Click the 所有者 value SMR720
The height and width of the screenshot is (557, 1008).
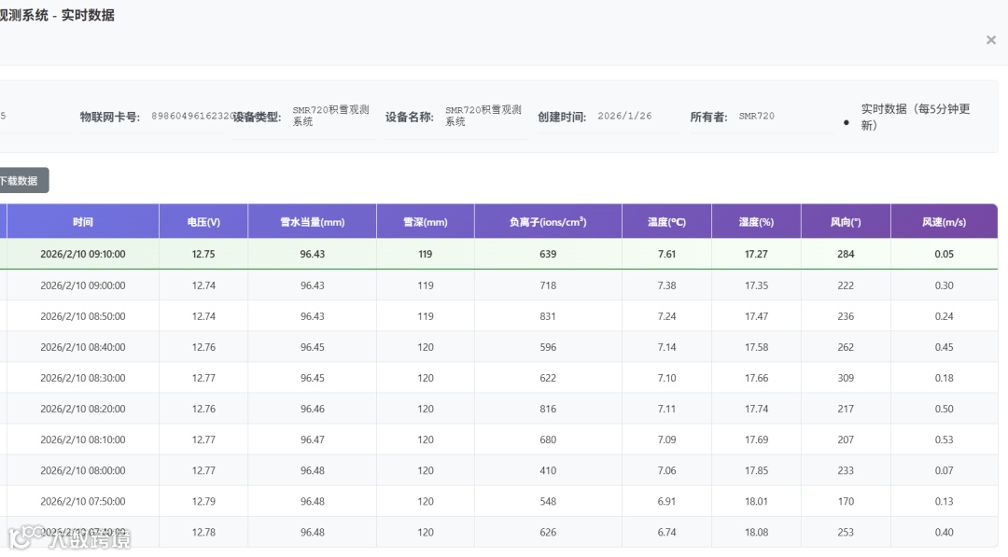[756, 116]
